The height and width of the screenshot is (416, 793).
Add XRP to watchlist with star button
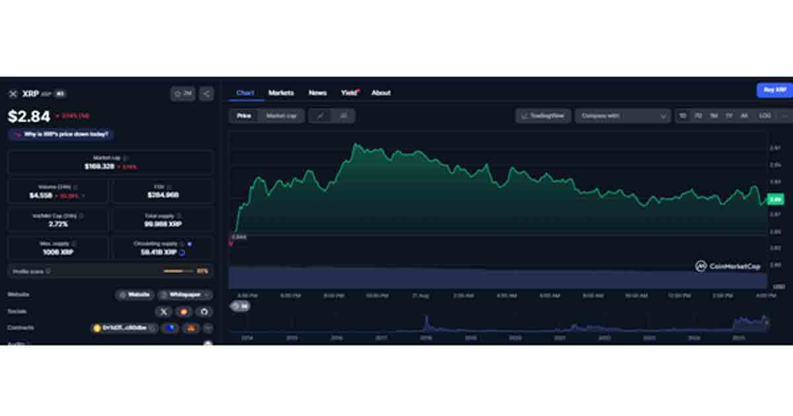[x=183, y=94]
